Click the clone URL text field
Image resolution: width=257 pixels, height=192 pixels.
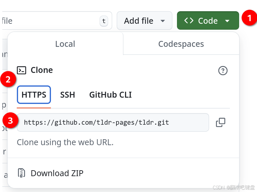coord(113,122)
